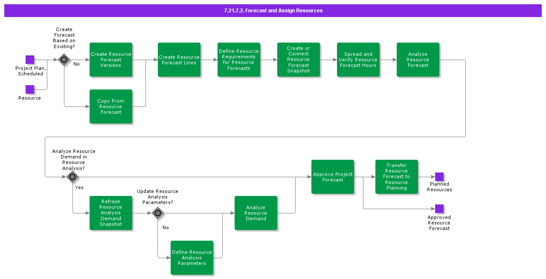Click the 'Forecast and Assign Resources' title bar
The height and width of the screenshot is (279, 546).
pyautogui.click(x=273, y=10)
